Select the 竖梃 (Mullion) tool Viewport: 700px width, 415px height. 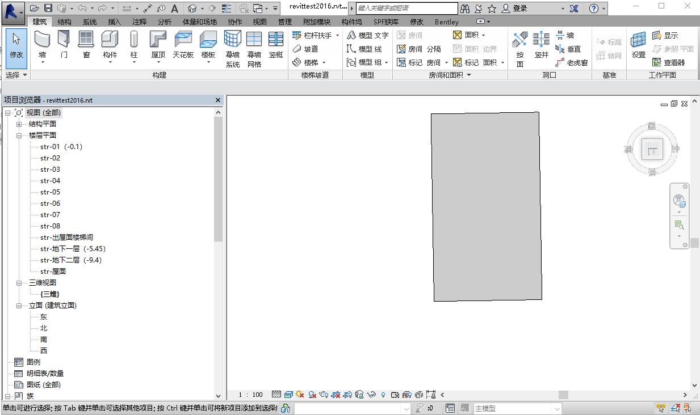pyautogui.click(x=276, y=45)
